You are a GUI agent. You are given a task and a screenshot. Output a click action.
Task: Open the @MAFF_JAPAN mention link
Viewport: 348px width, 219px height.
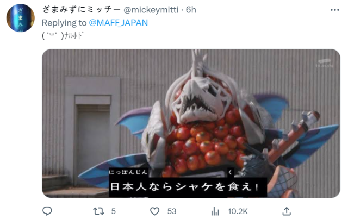(119, 23)
